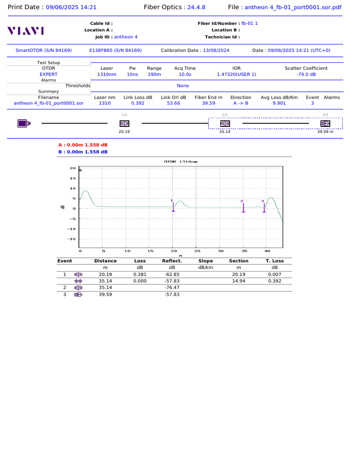
Task: Click the loss value 0.000 in table
Action: point(140,281)
